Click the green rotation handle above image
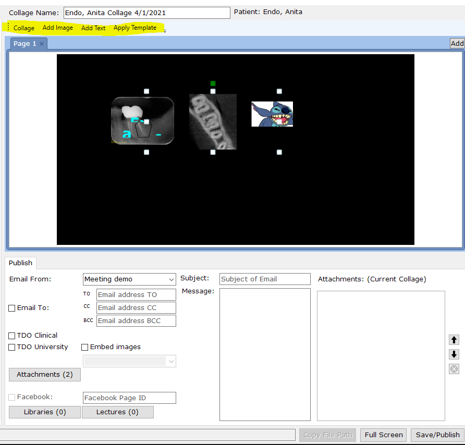465x445 pixels. point(213,83)
